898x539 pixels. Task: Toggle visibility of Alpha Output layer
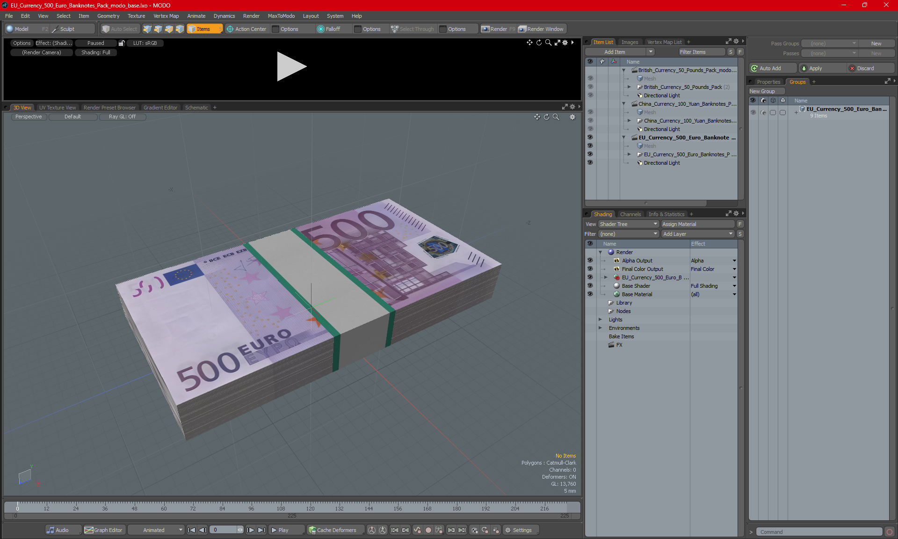pyautogui.click(x=590, y=261)
